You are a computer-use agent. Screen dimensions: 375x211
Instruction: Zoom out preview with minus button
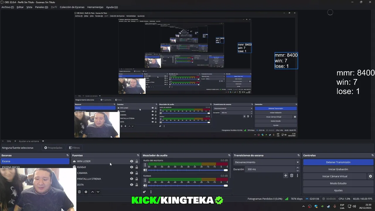tap(3, 141)
